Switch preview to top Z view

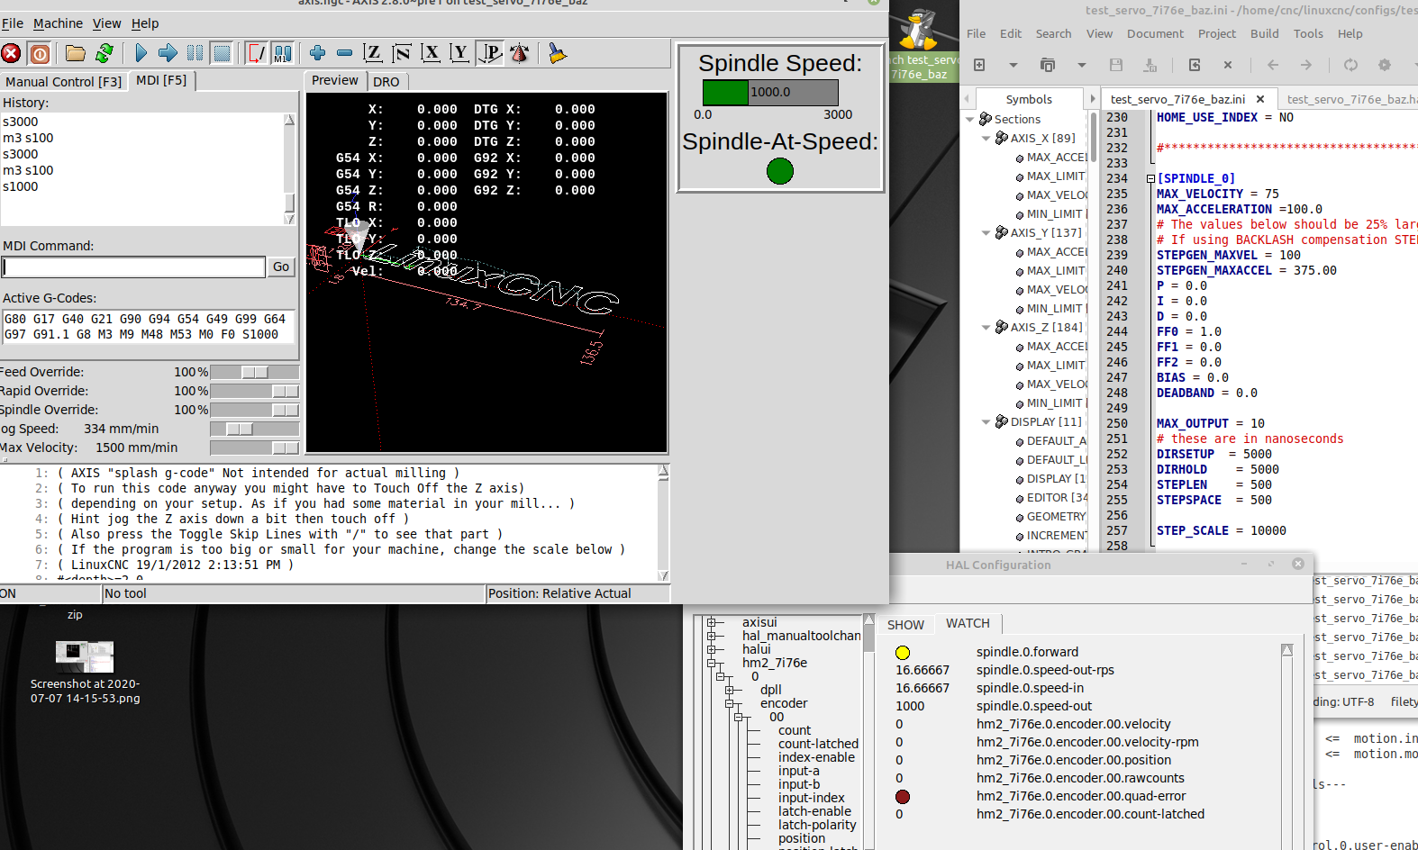373,54
